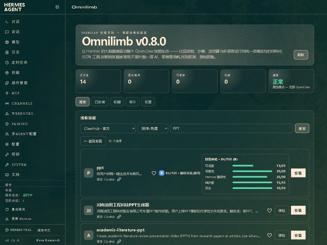Switch to the 搜索 tab
327x245 pixels.
click(83, 102)
